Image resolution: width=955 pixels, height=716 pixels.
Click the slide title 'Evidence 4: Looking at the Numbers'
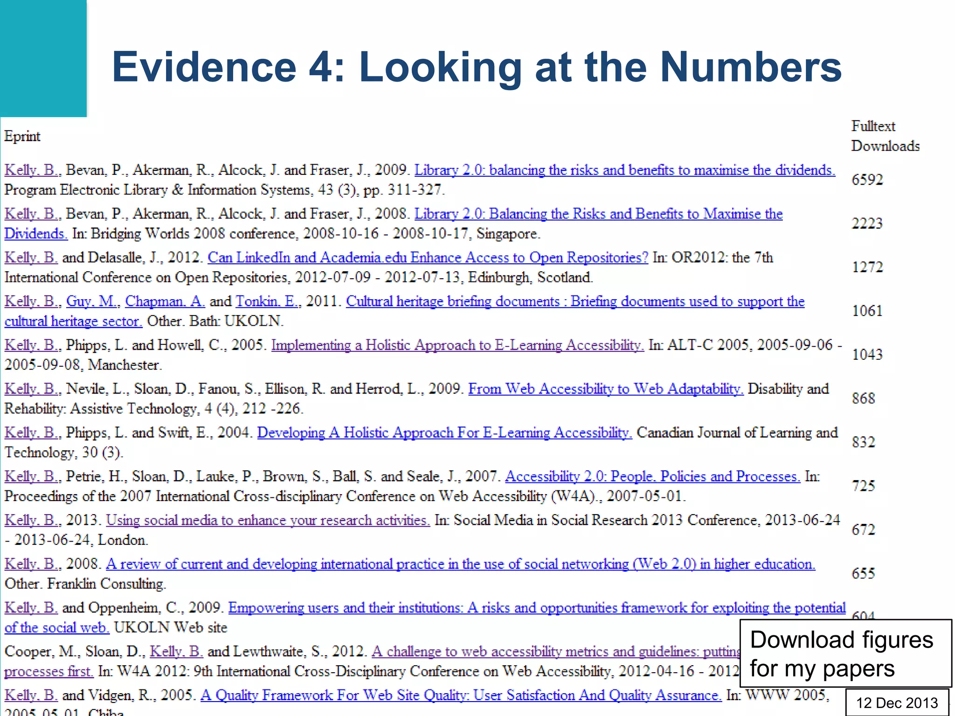click(x=477, y=67)
